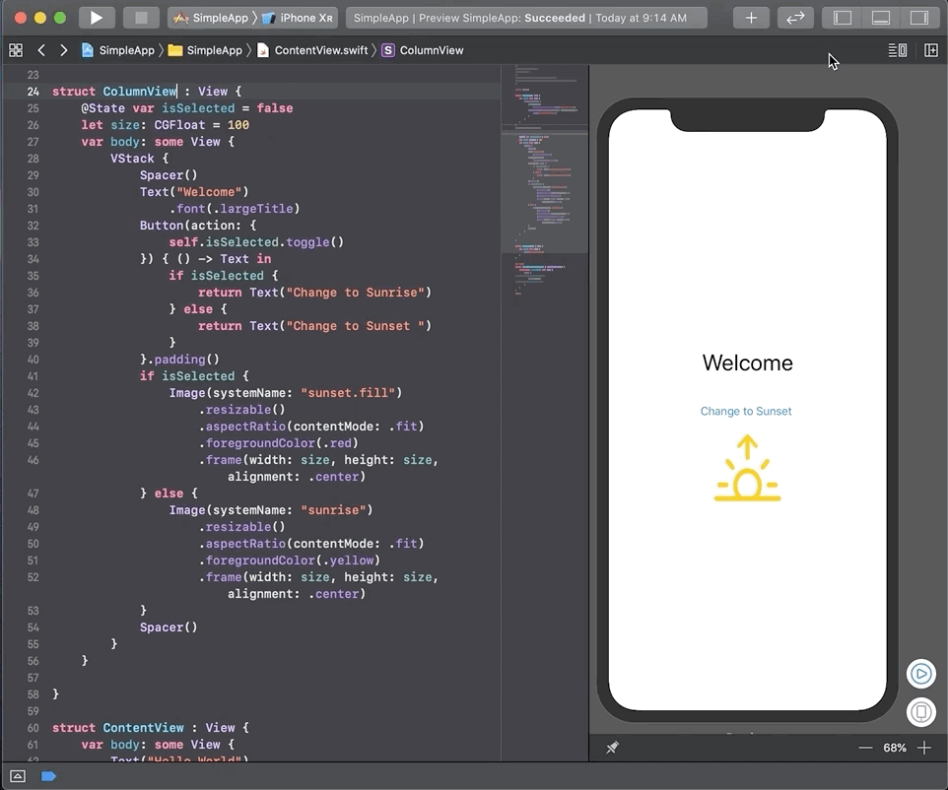Click "sunset.fill" string on line 42
This screenshot has height=790, width=948.
pos(348,393)
